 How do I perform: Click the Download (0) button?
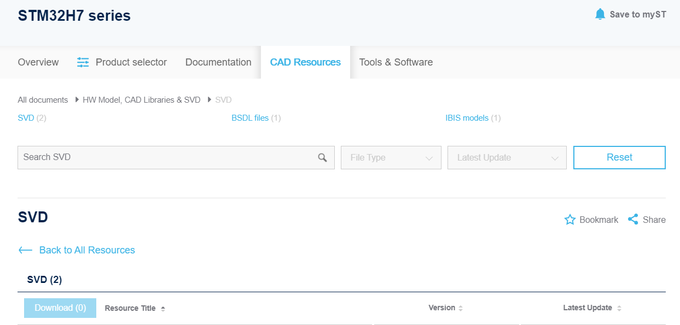[x=60, y=308]
